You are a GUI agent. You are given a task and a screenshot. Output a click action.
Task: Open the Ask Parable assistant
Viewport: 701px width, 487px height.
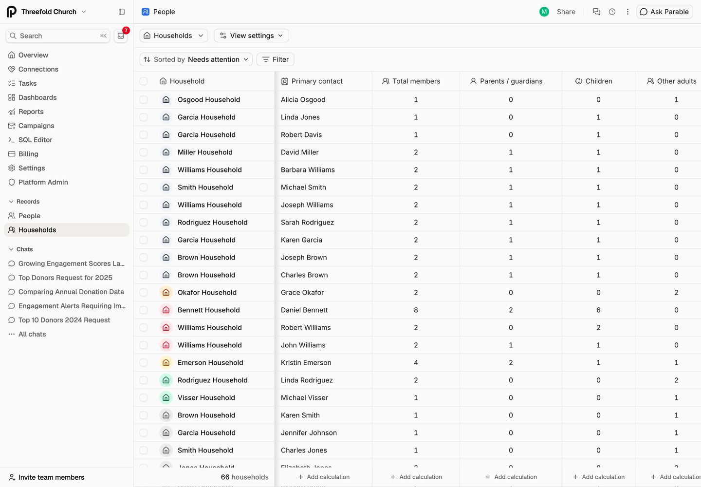coord(664,12)
